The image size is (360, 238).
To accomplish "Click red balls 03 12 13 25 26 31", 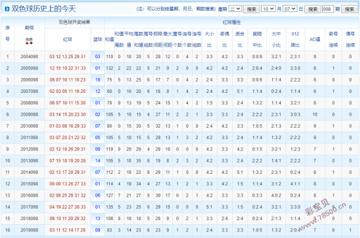I will (x=67, y=56).
